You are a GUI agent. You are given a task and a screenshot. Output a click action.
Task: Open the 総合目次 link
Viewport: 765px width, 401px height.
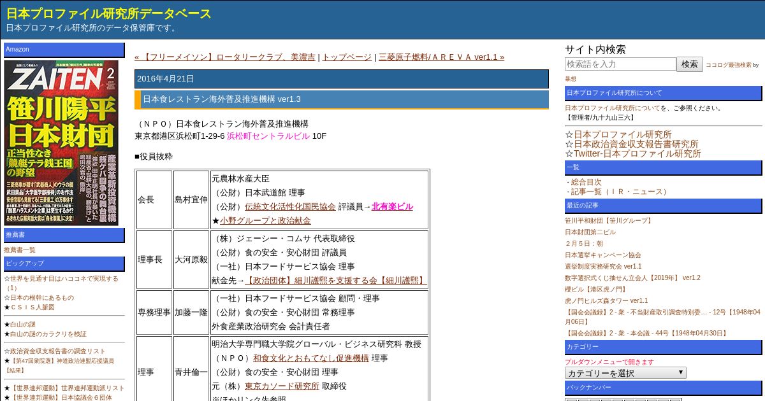[586, 182]
